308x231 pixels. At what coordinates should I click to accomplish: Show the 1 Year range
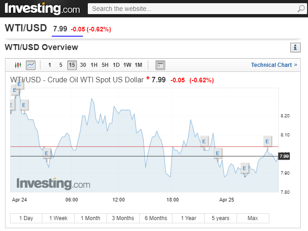(x=188, y=218)
